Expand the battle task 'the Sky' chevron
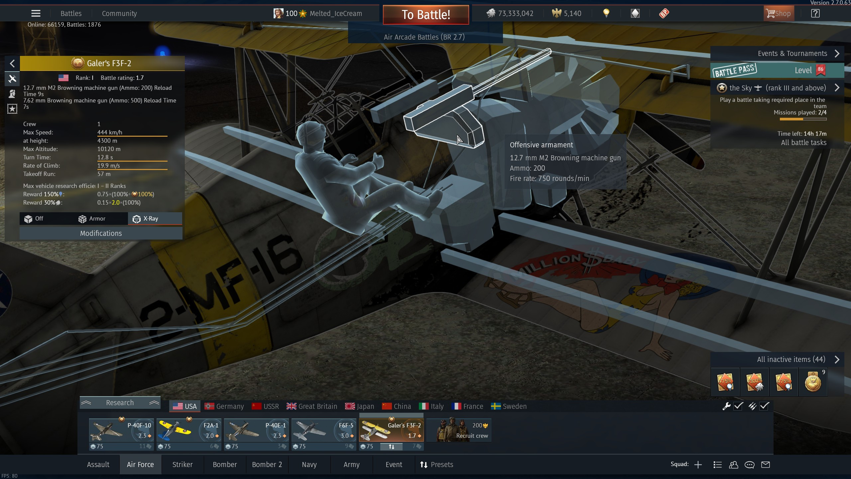 [837, 88]
